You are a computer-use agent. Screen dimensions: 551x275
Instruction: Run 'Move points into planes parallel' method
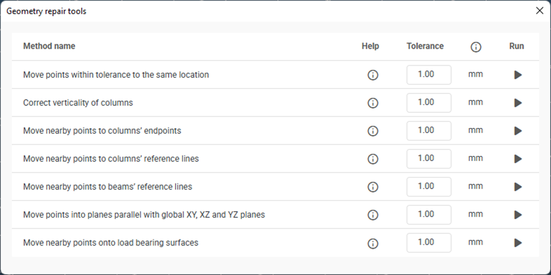click(518, 215)
